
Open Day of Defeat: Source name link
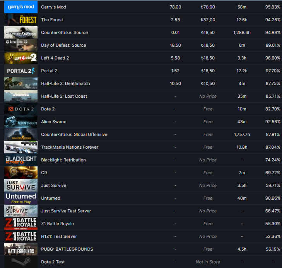63,45
